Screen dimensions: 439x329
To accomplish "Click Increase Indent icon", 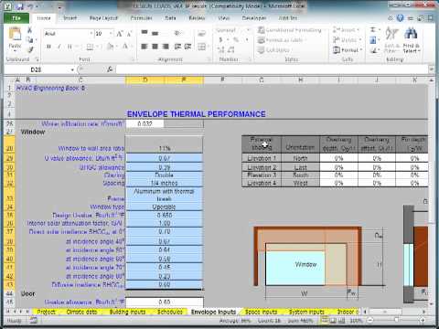I will (188, 47).
